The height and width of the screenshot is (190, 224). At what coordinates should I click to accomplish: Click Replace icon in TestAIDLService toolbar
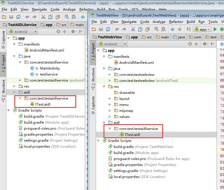[x=74, y=17]
